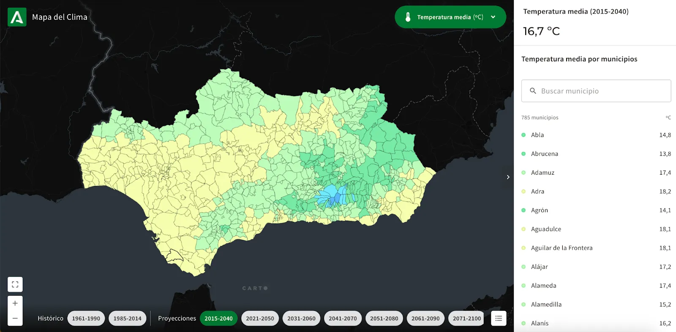This screenshot has height=332, width=676.
Task: Switch to the 2021-2050 projection
Action: (260, 319)
